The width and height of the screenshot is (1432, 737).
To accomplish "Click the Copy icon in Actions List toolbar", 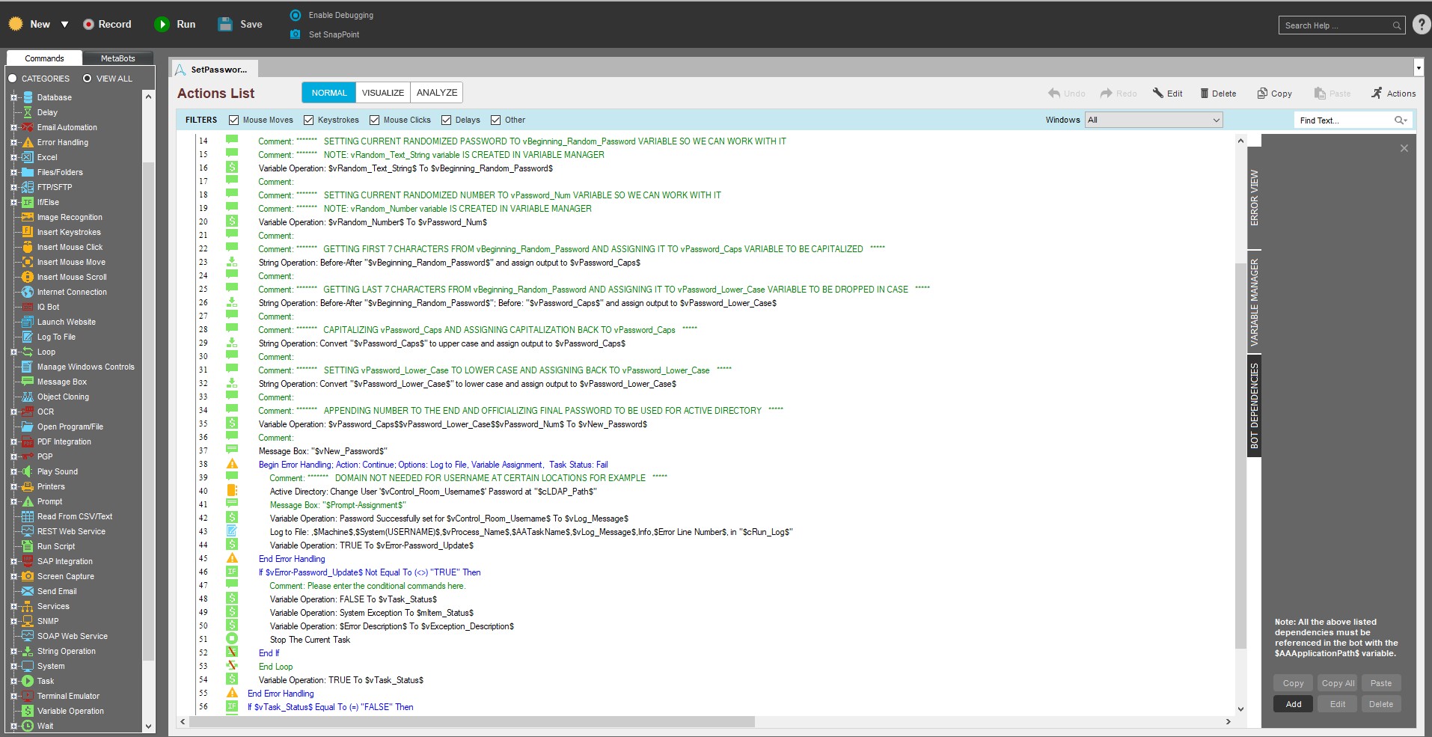I will [1262, 94].
